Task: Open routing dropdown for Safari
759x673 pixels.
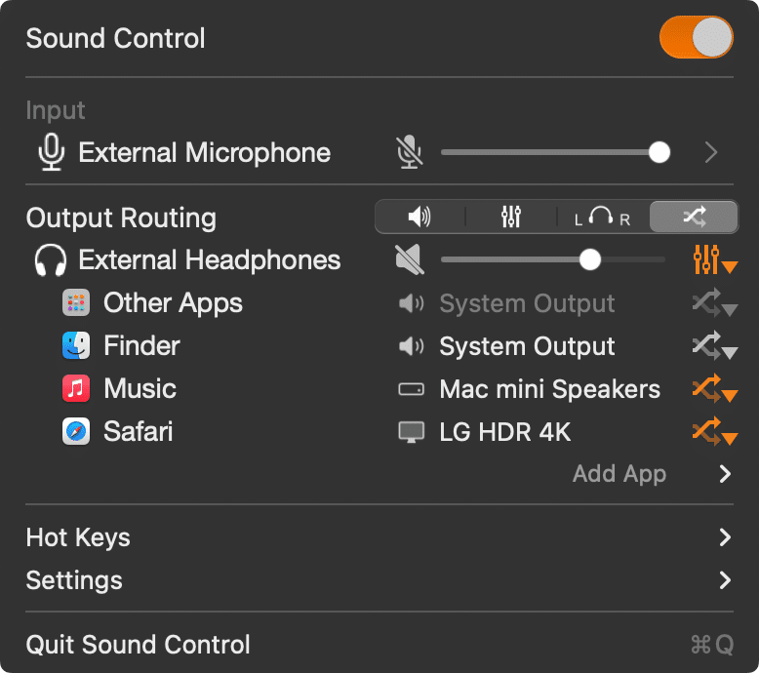Action: coord(714,432)
